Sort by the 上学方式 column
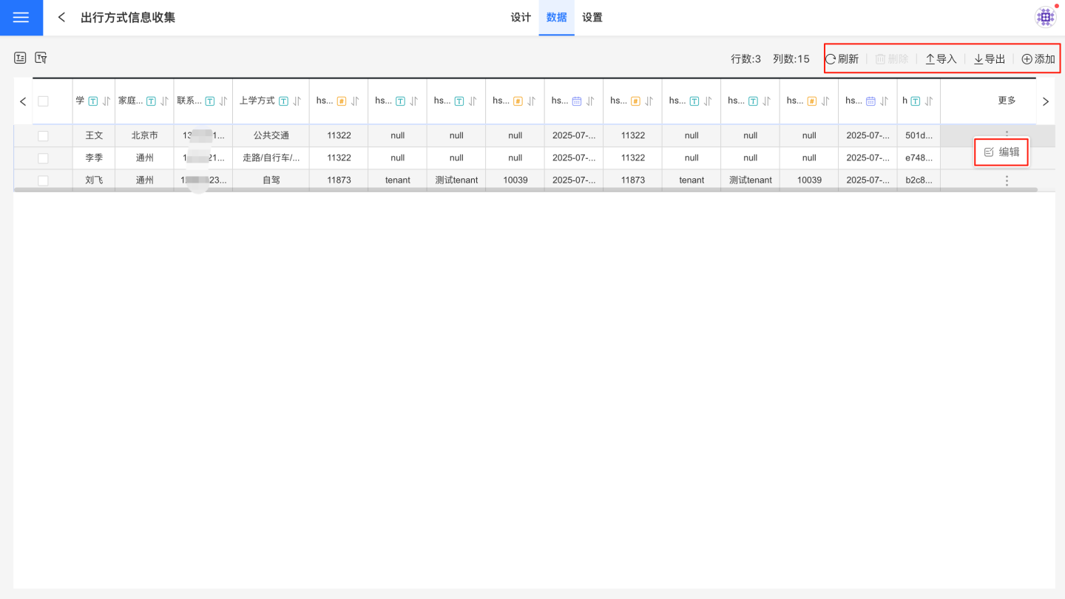 pos(297,101)
